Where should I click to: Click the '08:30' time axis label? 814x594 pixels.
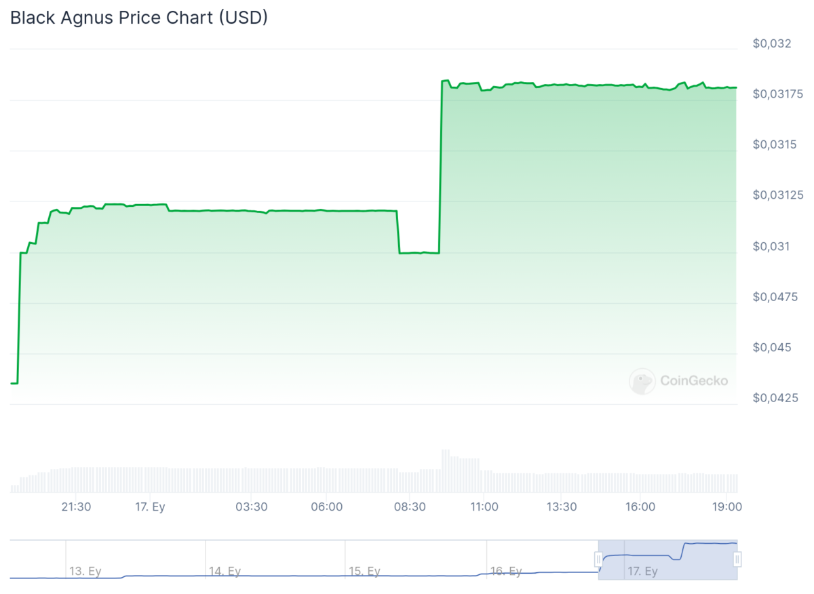pyautogui.click(x=409, y=507)
